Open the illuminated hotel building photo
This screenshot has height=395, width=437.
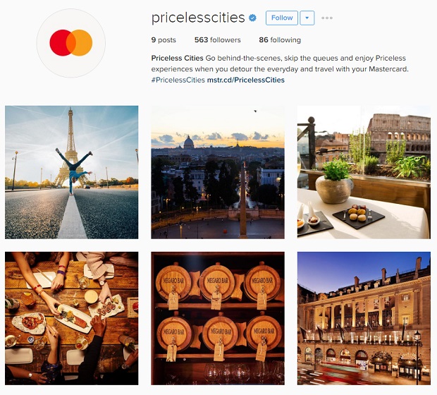[364, 318]
